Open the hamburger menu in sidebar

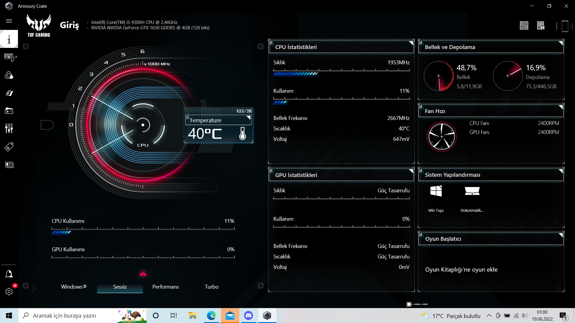tap(9, 21)
